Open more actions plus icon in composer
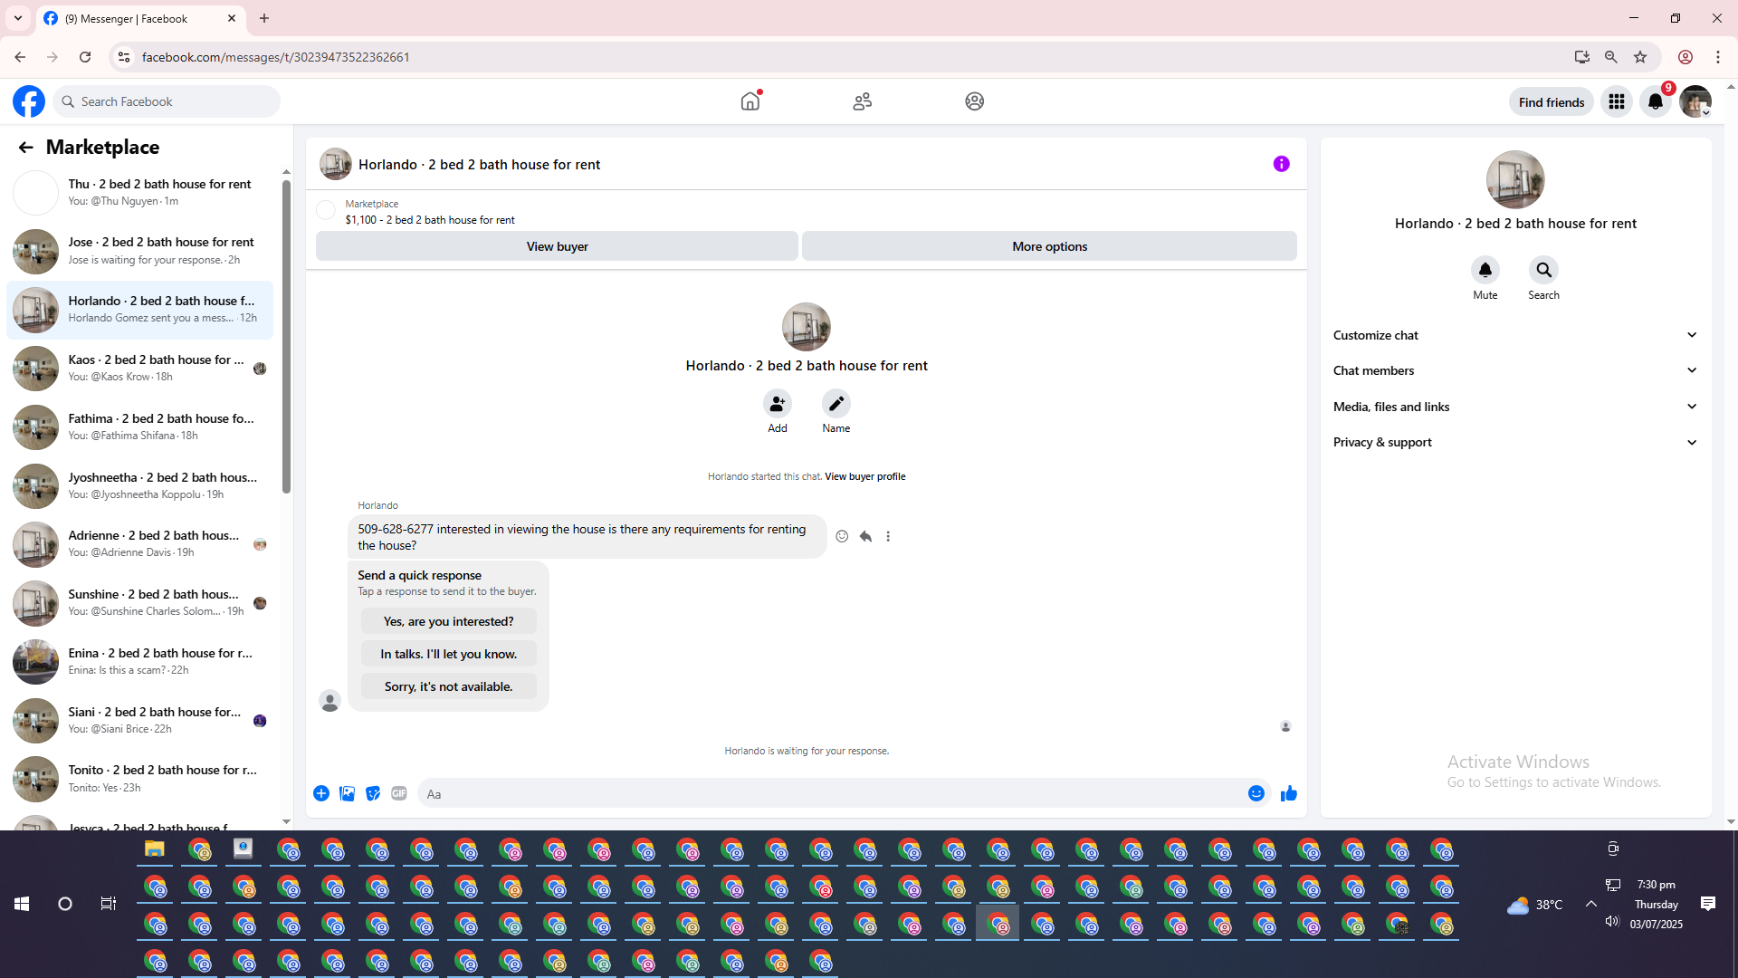1738x978 pixels. coord(321,793)
